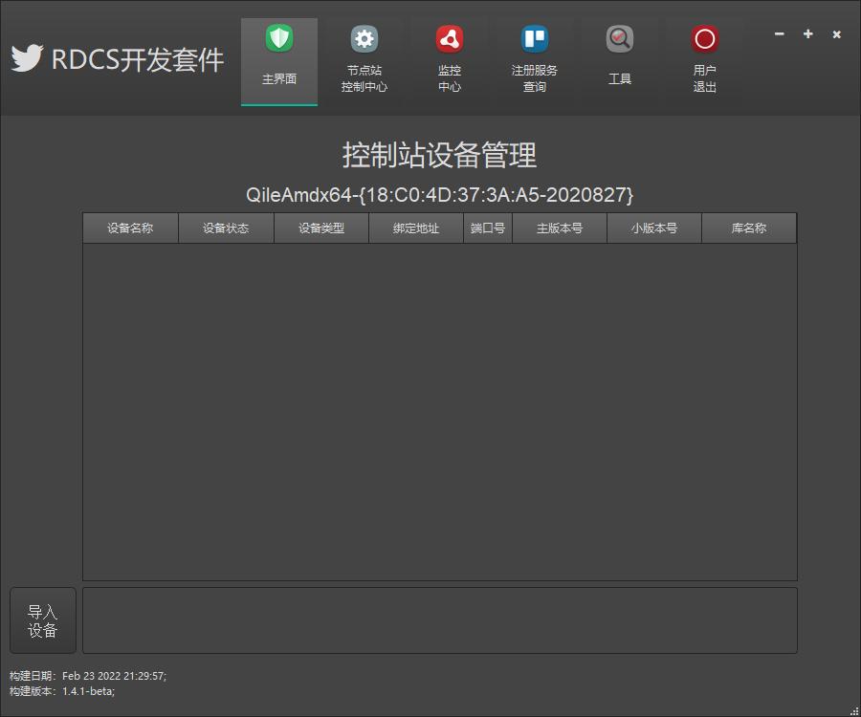Click the 库名称 column header
This screenshot has height=717, width=861.
tap(749, 228)
